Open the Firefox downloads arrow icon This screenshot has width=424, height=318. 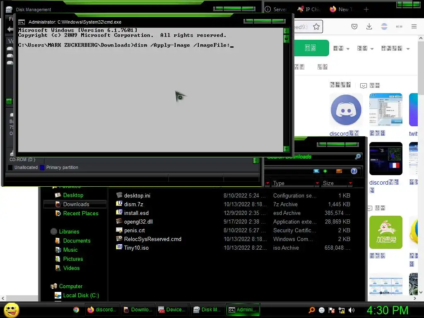369,26
